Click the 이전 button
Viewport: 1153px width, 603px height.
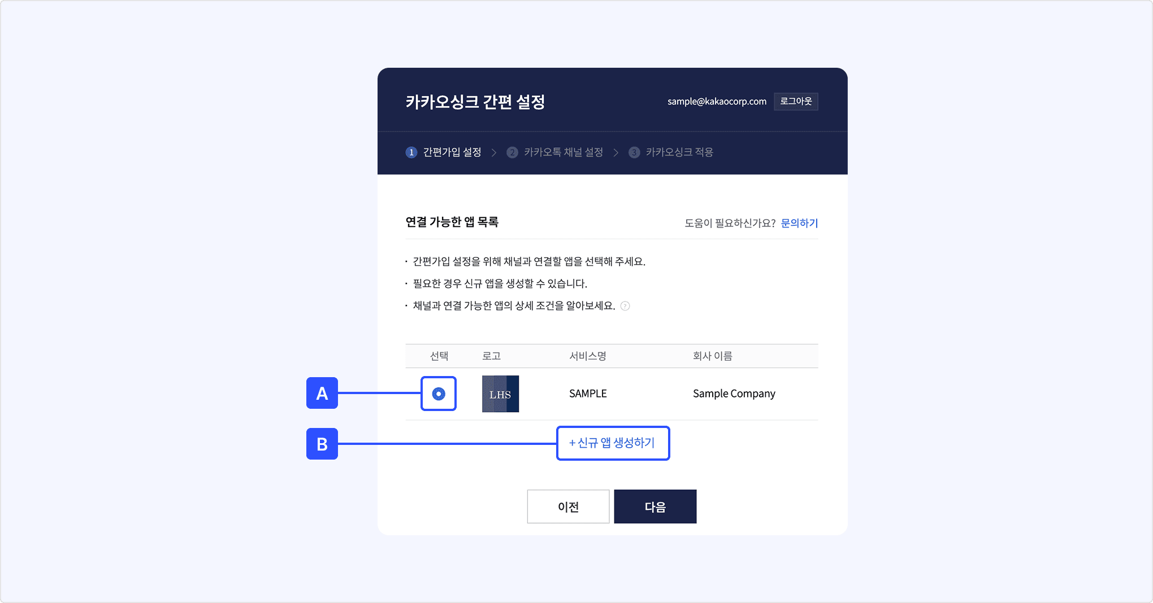coord(568,506)
